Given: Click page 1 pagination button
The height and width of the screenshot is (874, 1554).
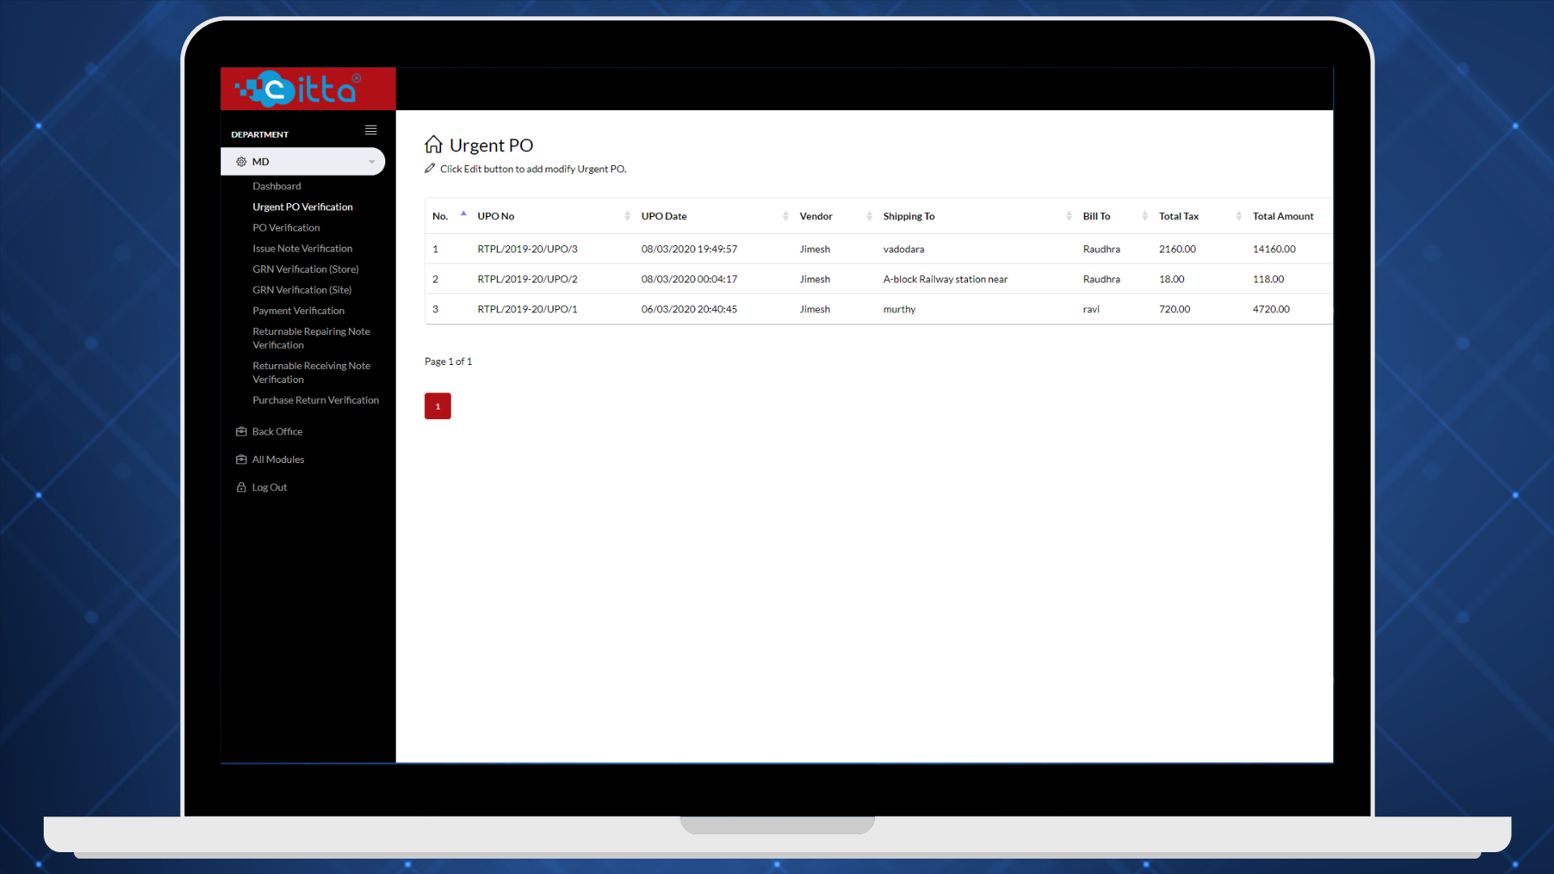Looking at the screenshot, I should [x=438, y=406].
